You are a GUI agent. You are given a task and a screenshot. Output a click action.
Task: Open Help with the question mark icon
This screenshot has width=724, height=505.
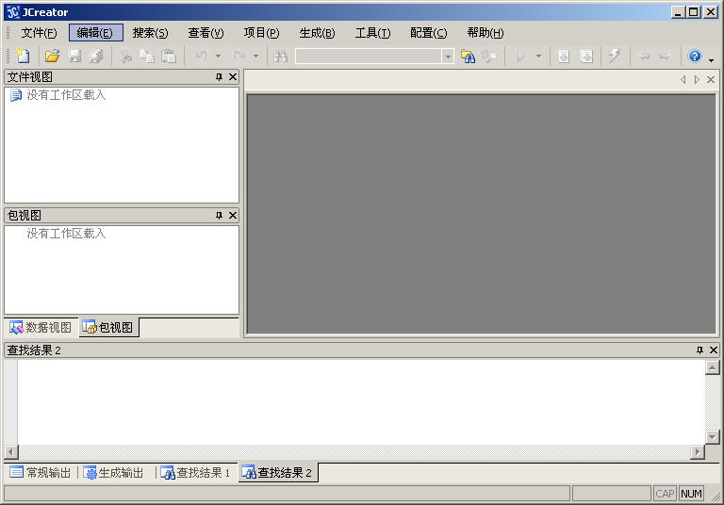[695, 57]
